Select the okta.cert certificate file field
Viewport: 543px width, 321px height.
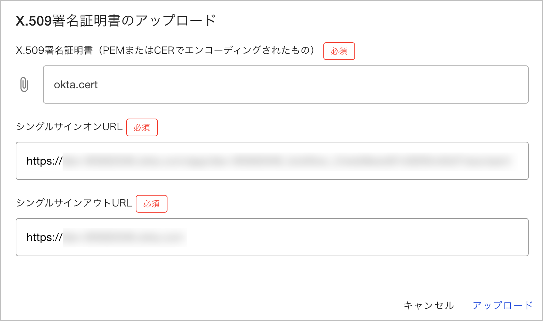tap(285, 85)
